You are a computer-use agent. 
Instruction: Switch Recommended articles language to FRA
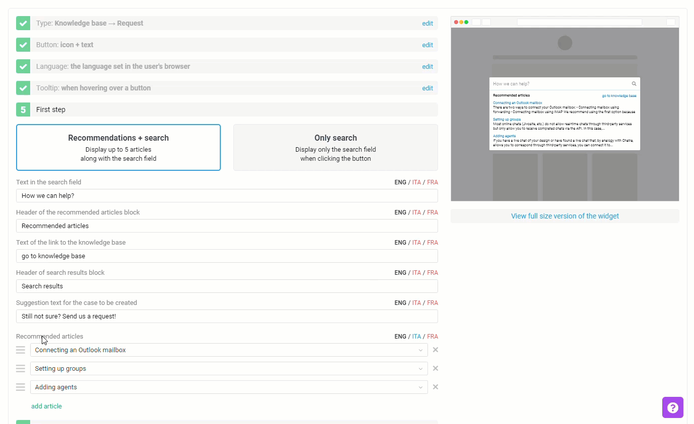432,337
